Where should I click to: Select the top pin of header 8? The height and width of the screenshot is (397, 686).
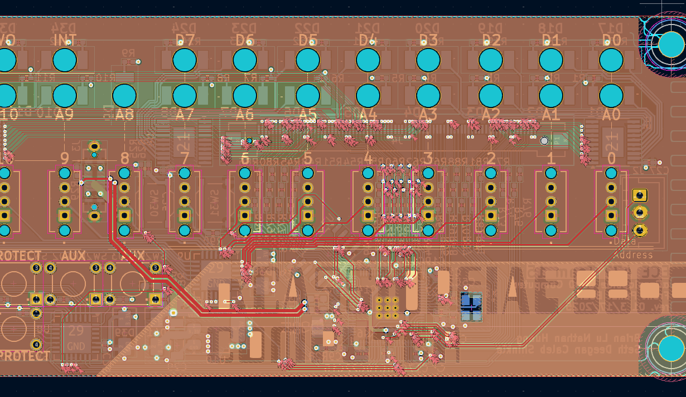pyautogui.click(x=124, y=173)
